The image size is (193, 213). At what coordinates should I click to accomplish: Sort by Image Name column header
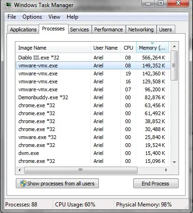click(x=53, y=48)
